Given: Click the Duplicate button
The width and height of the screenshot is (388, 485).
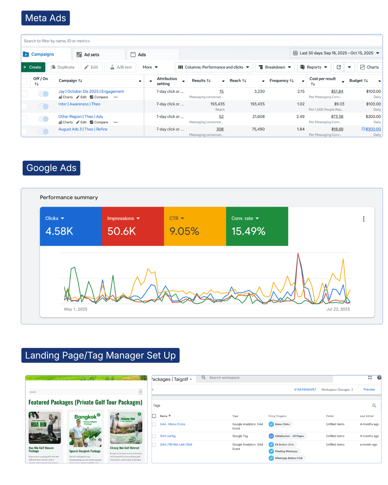Looking at the screenshot, I should tap(63, 67).
